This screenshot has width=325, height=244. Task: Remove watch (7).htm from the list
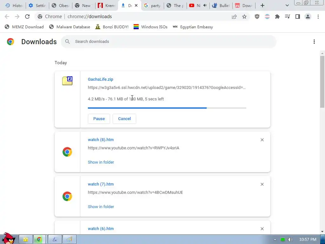point(262,184)
